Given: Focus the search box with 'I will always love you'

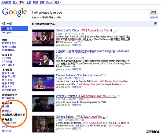Looking at the screenshot, I should pos(90,12).
